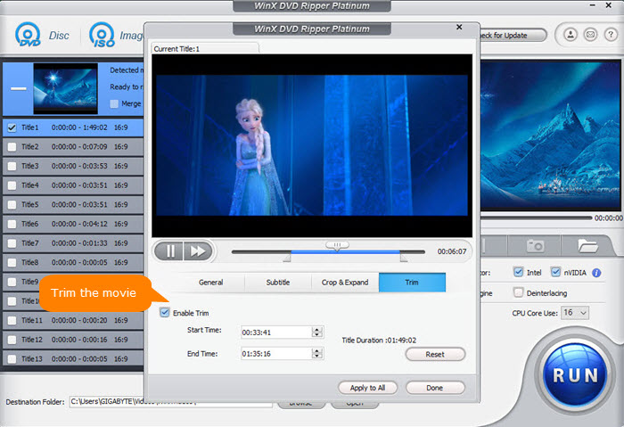Click the End Time input field
The image size is (624, 427).
[x=277, y=353]
